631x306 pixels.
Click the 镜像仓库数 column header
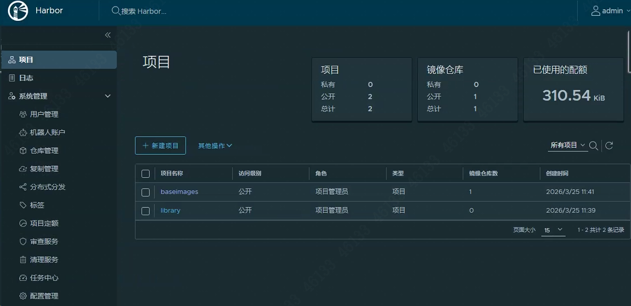tap(483, 174)
